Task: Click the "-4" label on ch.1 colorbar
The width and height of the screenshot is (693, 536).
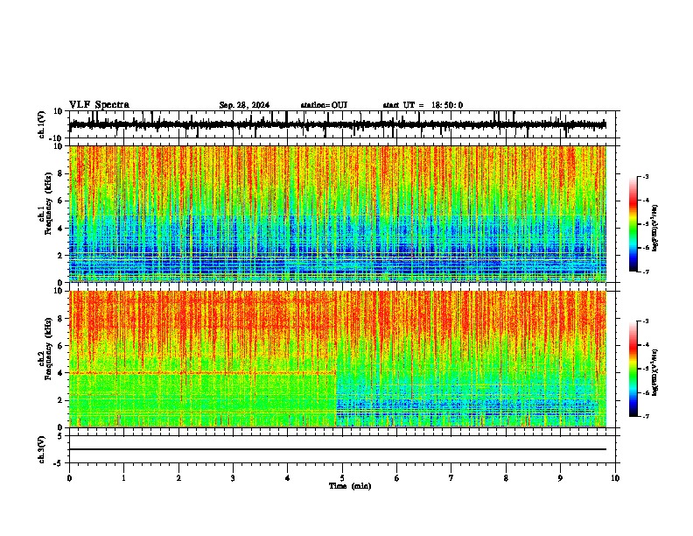Action: click(x=645, y=201)
